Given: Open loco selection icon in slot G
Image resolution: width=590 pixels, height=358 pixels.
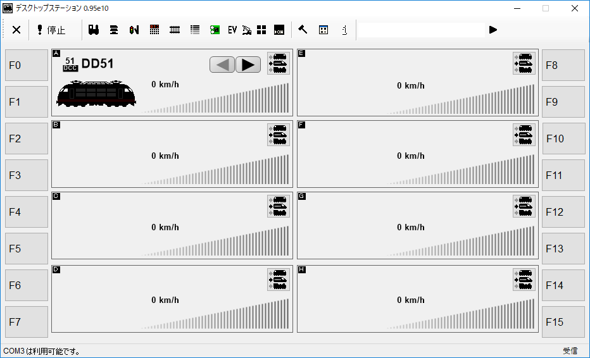Looking at the screenshot, I should tap(524, 206).
